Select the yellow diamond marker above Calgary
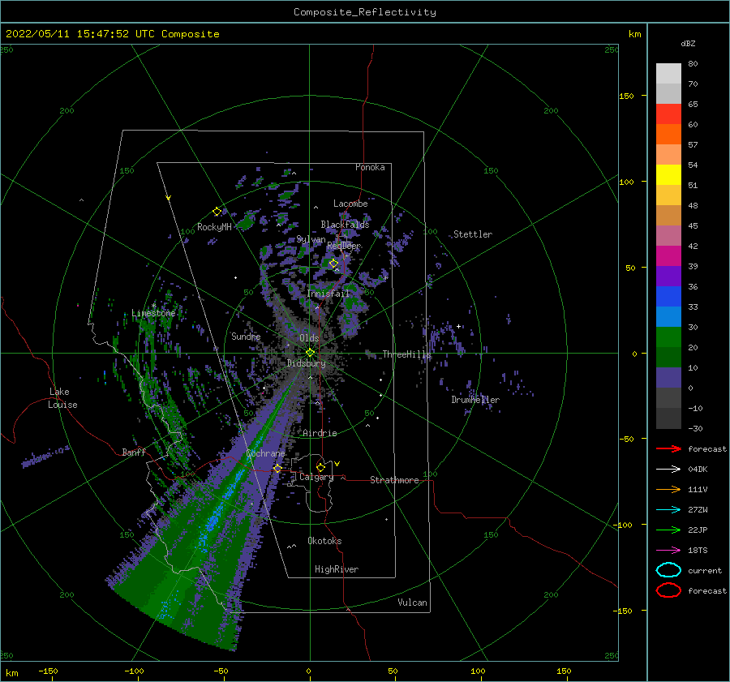 [x=320, y=467]
